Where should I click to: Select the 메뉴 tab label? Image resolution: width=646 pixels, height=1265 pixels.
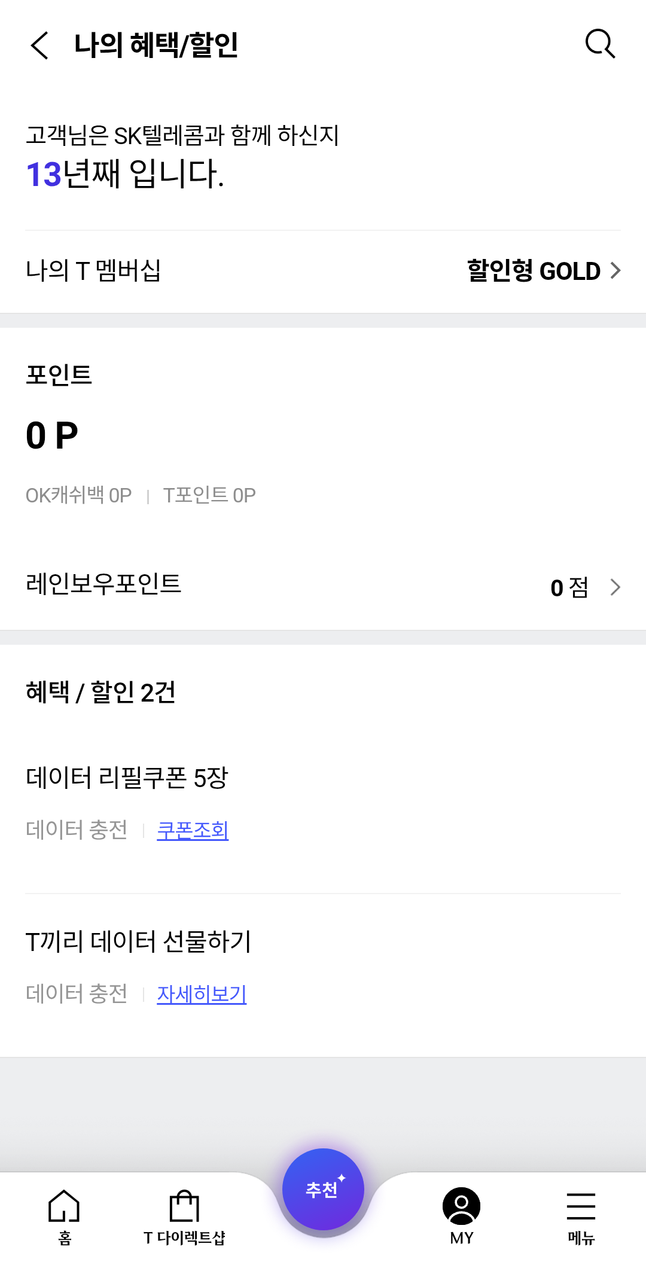pos(581,1237)
